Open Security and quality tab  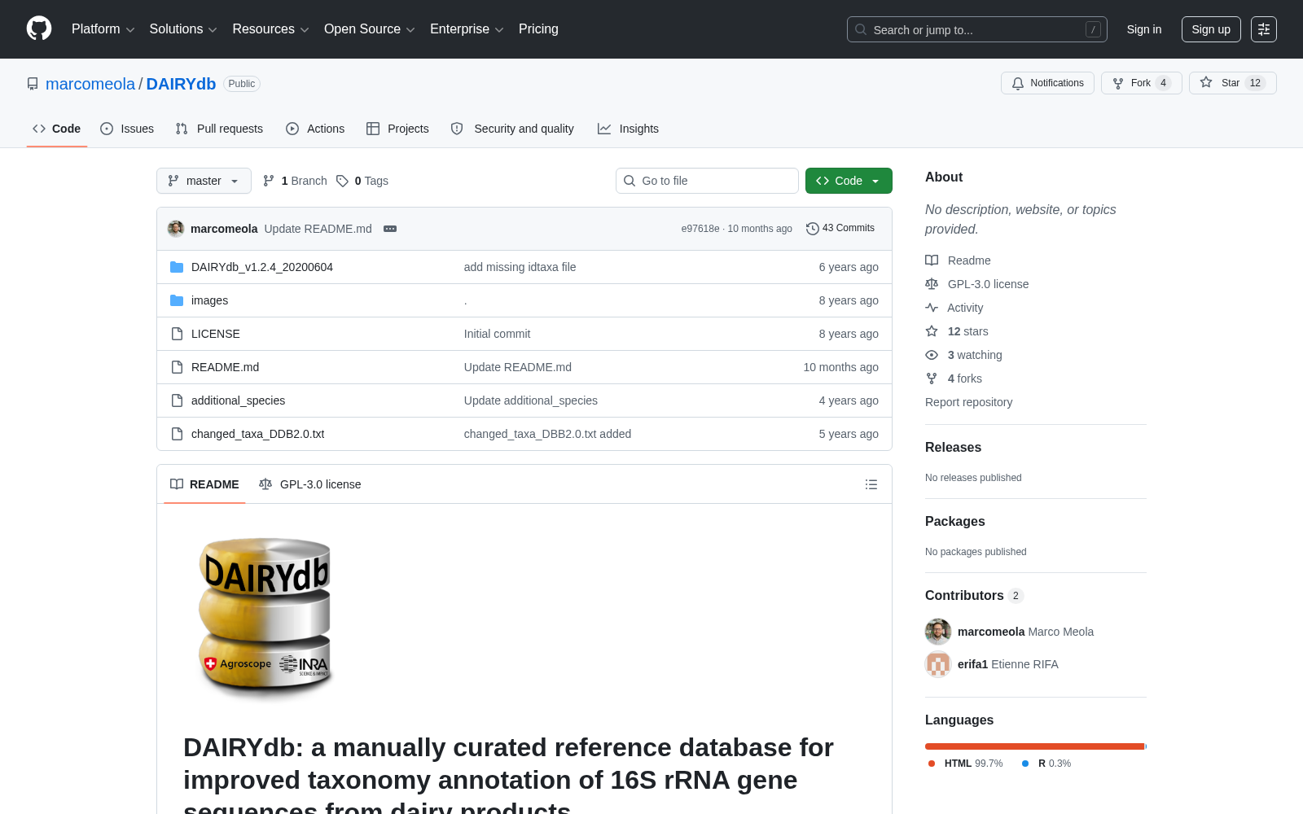(x=512, y=129)
